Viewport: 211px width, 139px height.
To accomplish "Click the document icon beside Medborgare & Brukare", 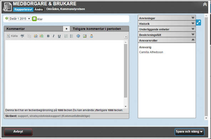I will click(x=7, y=7).
